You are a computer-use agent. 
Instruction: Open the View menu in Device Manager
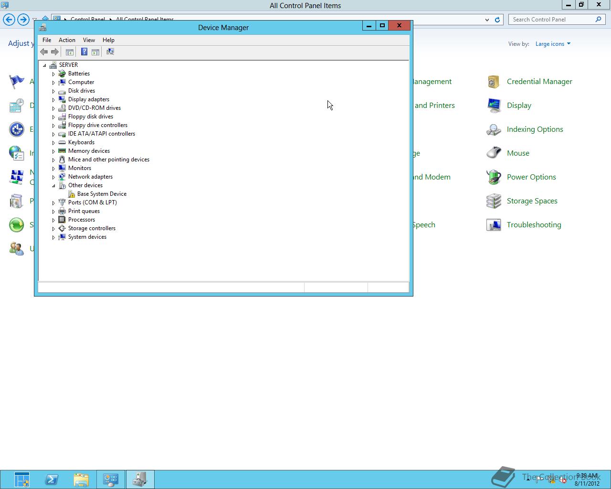tap(89, 40)
